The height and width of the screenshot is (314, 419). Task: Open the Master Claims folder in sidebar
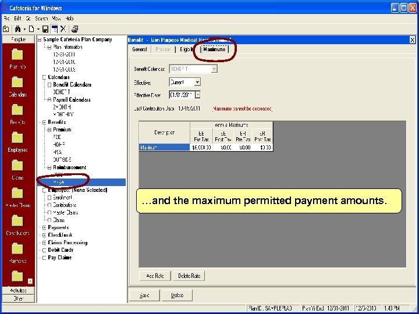tap(17, 198)
